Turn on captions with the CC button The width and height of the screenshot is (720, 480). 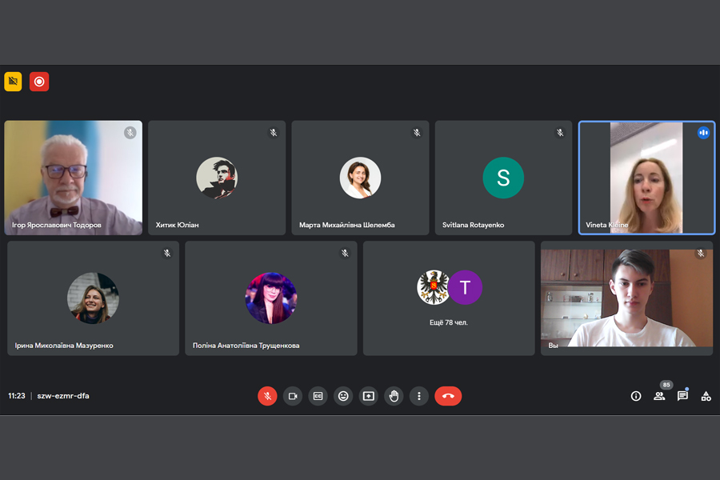(x=318, y=396)
